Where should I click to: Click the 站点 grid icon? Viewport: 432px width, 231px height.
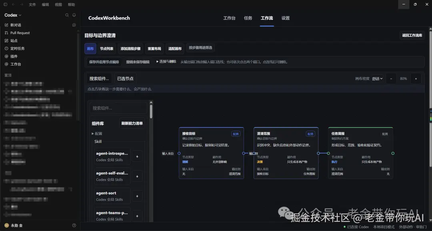pyautogui.click(x=6, y=40)
